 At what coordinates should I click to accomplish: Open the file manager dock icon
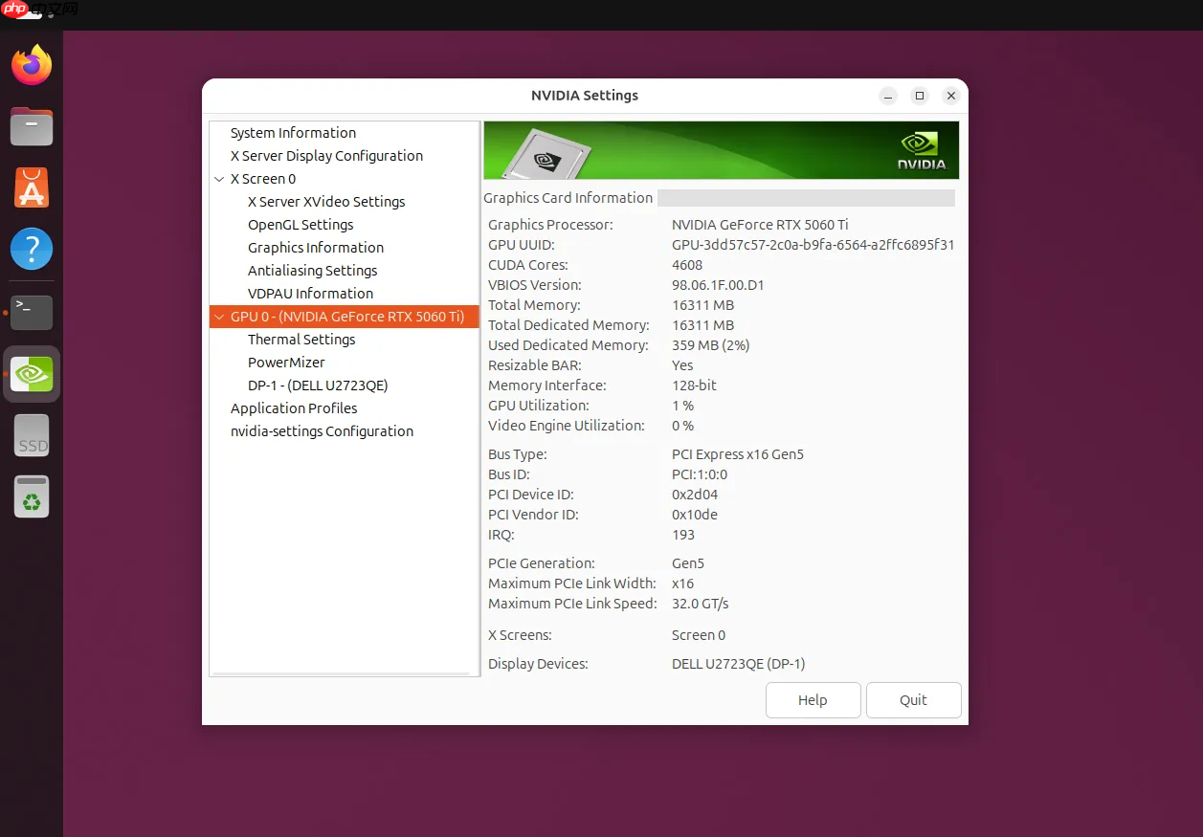31,125
